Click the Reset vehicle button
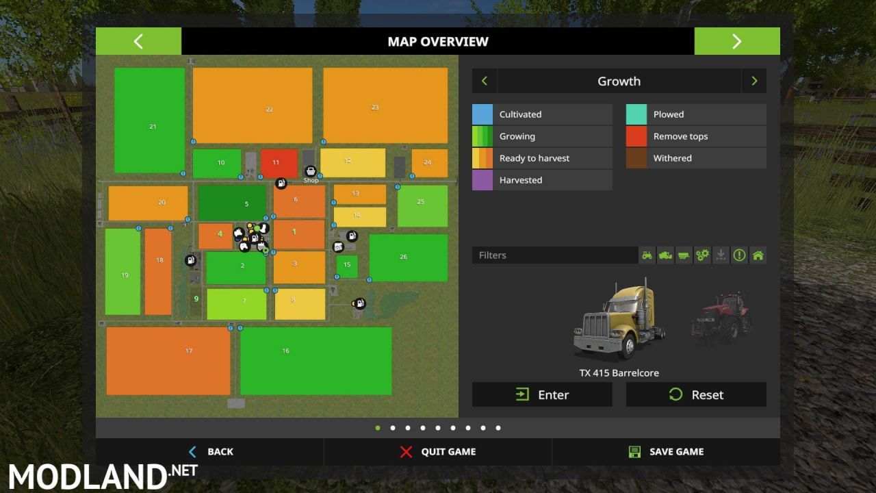This screenshot has height=493, width=876. click(696, 394)
